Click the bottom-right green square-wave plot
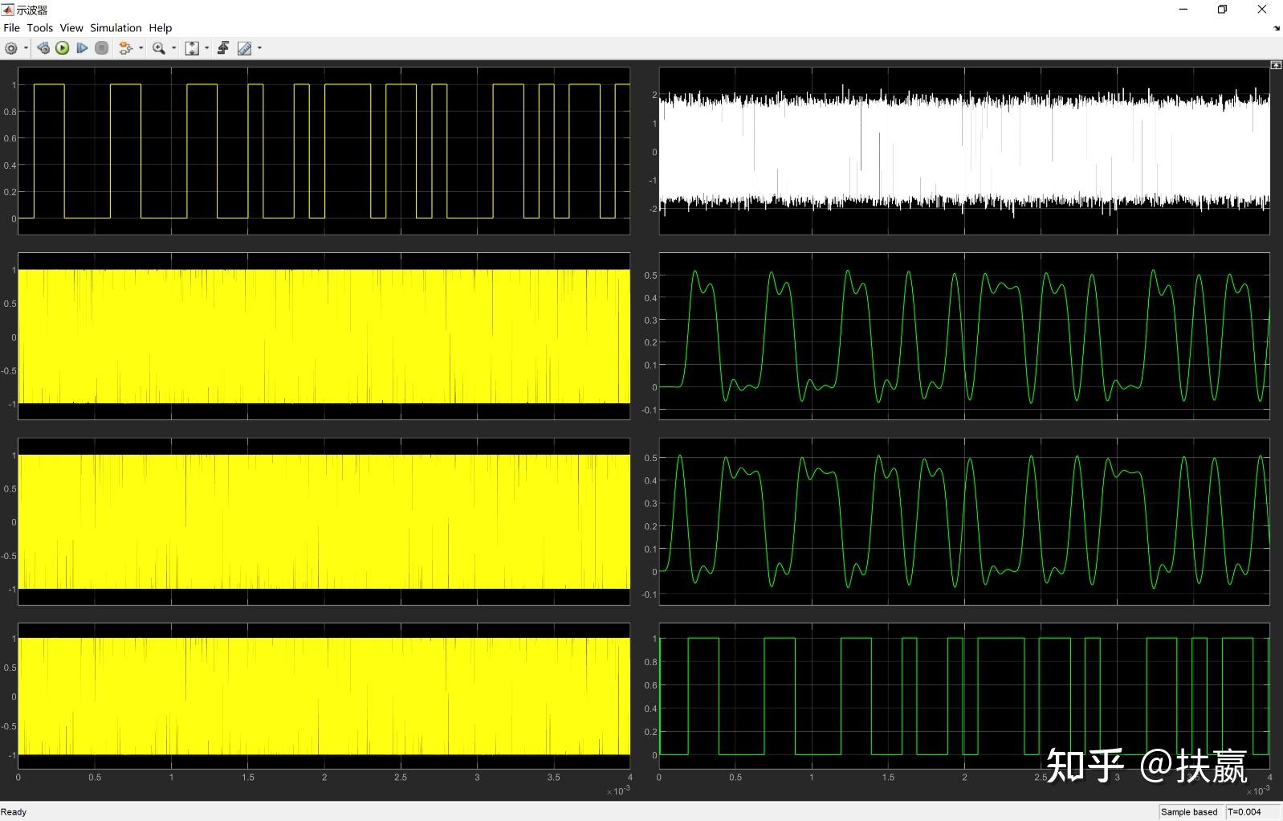Screen dimensions: 1283x821 pos(964,696)
